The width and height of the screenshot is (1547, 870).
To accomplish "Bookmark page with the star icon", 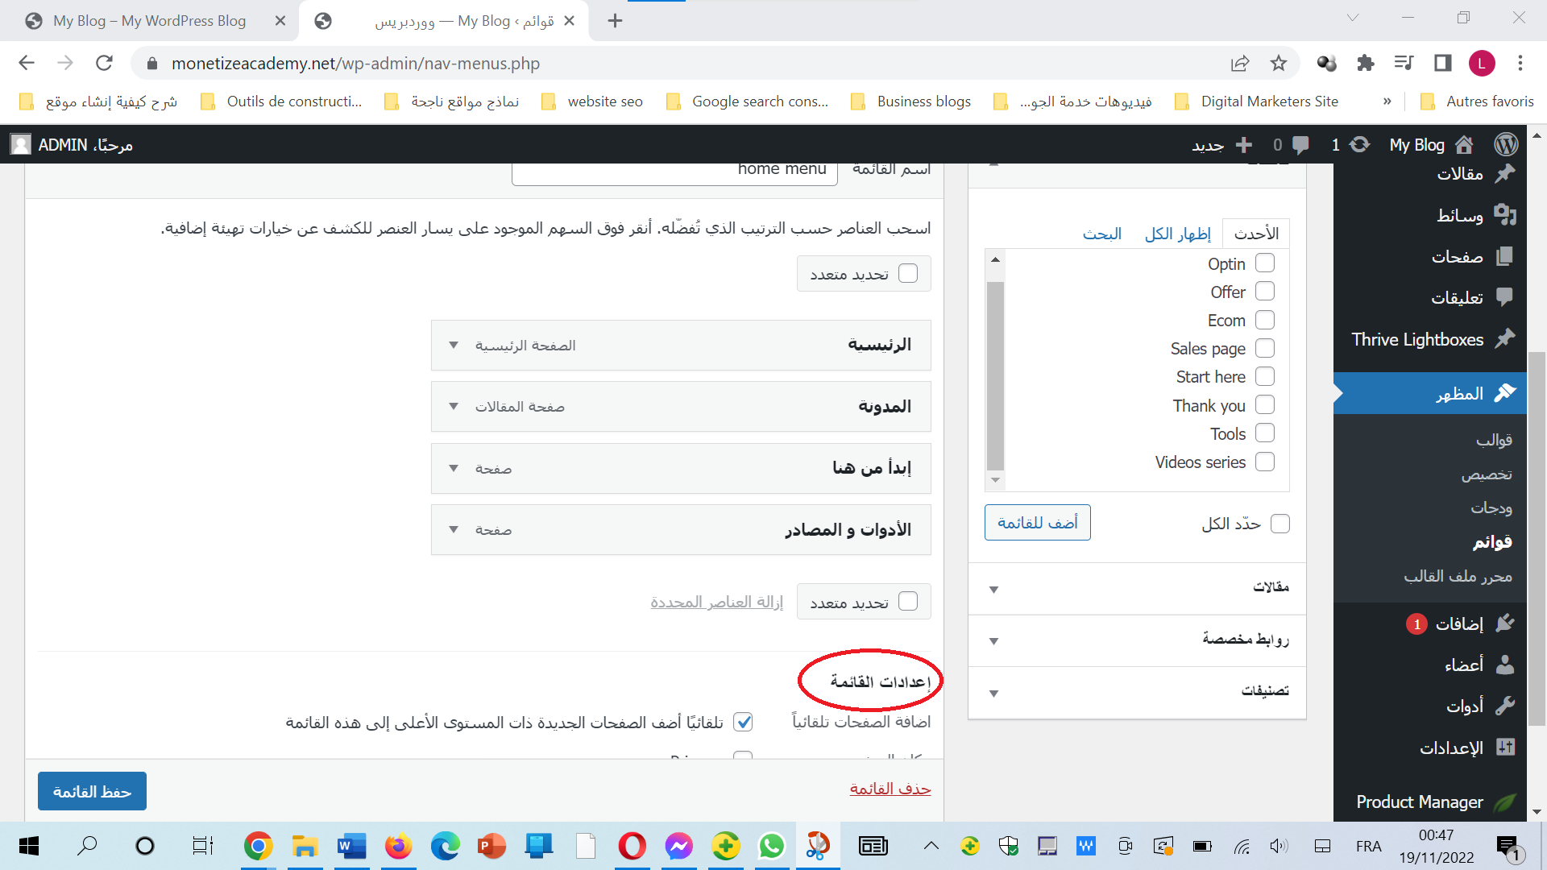I will (x=1279, y=63).
